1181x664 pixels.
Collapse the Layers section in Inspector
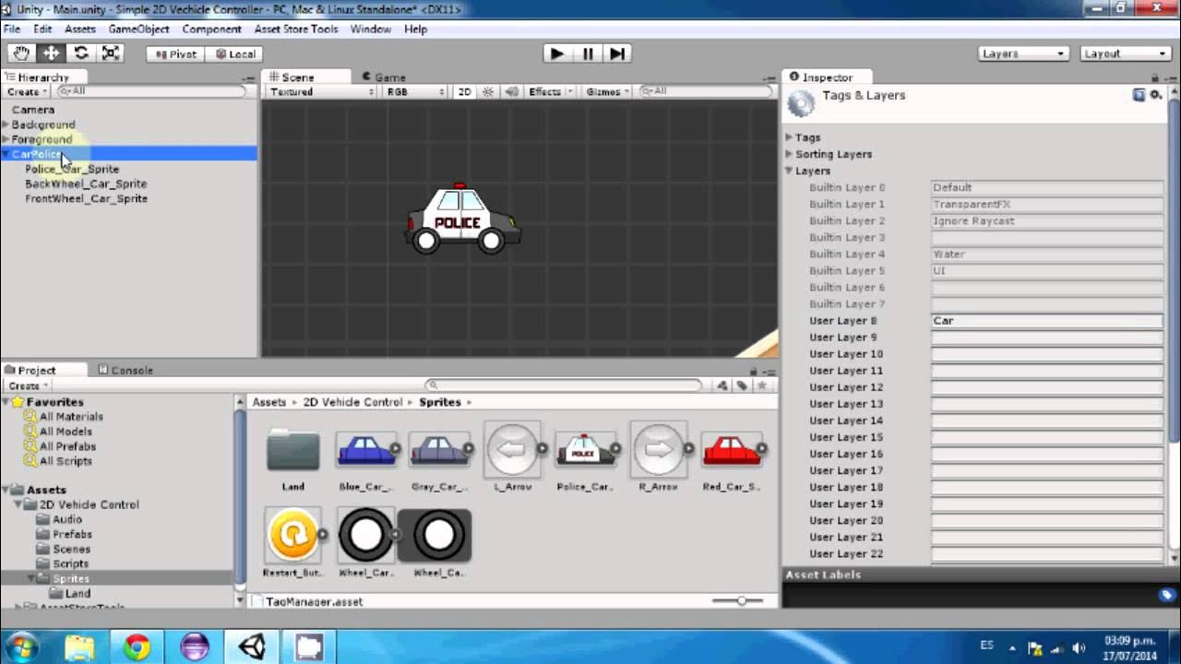point(789,171)
